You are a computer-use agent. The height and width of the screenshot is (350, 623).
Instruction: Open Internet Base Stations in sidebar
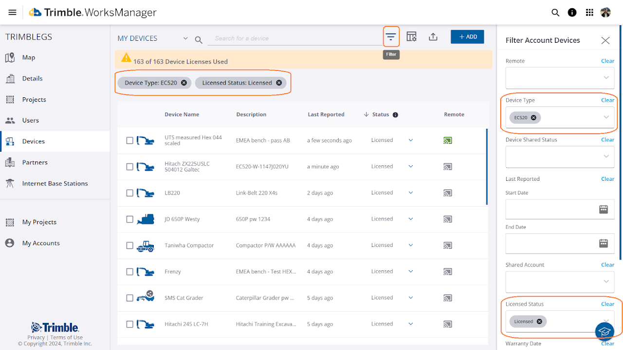pyautogui.click(x=55, y=183)
